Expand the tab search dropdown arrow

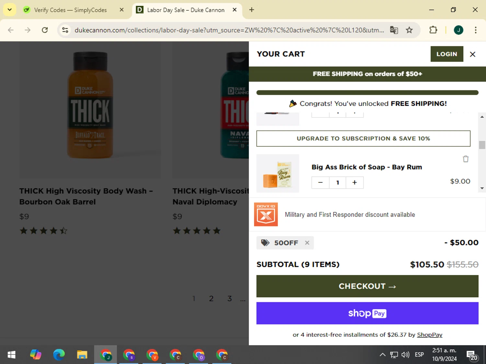[10, 10]
